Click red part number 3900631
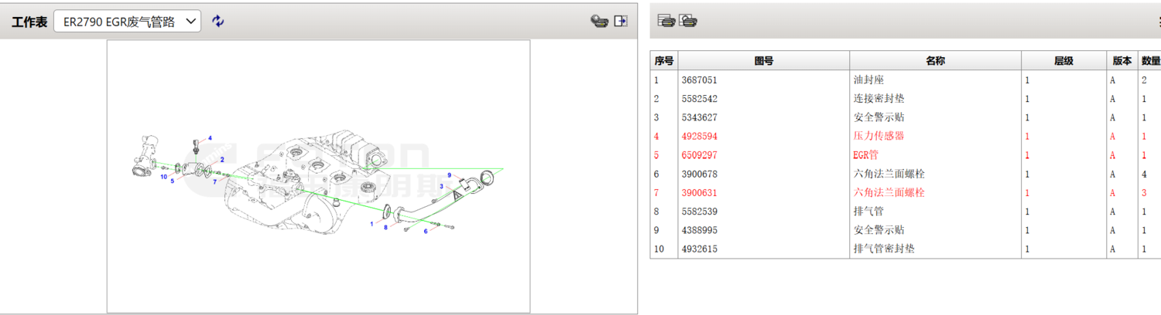This screenshot has height=315, width=1161. tap(699, 192)
